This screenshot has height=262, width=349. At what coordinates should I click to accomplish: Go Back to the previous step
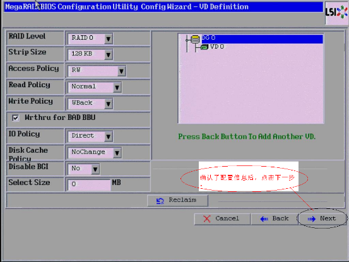click(275, 219)
